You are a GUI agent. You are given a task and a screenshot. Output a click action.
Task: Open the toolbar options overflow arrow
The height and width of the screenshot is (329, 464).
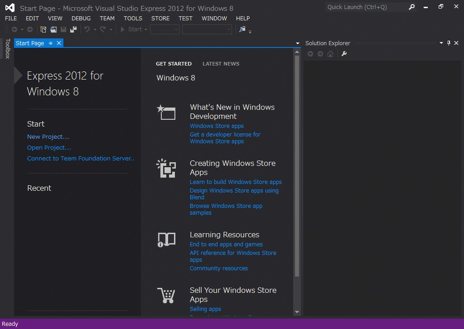(250, 32)
